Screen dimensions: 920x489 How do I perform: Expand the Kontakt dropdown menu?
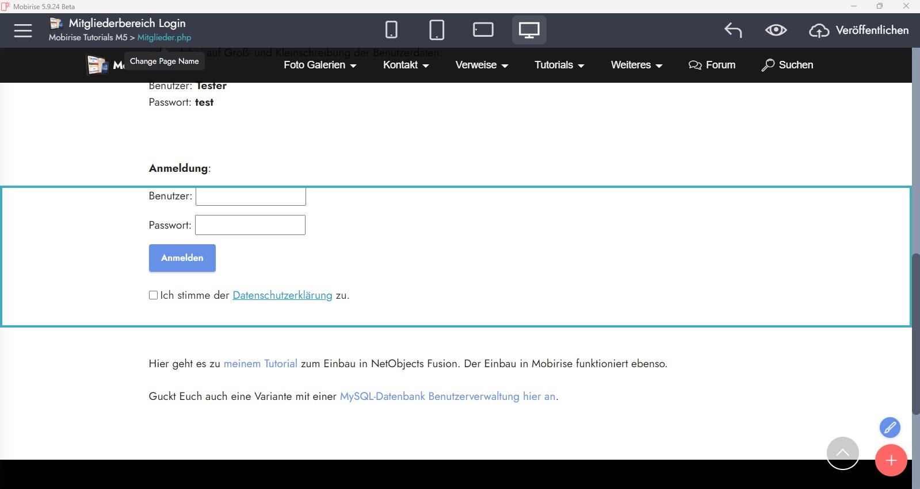coord(406,65)
